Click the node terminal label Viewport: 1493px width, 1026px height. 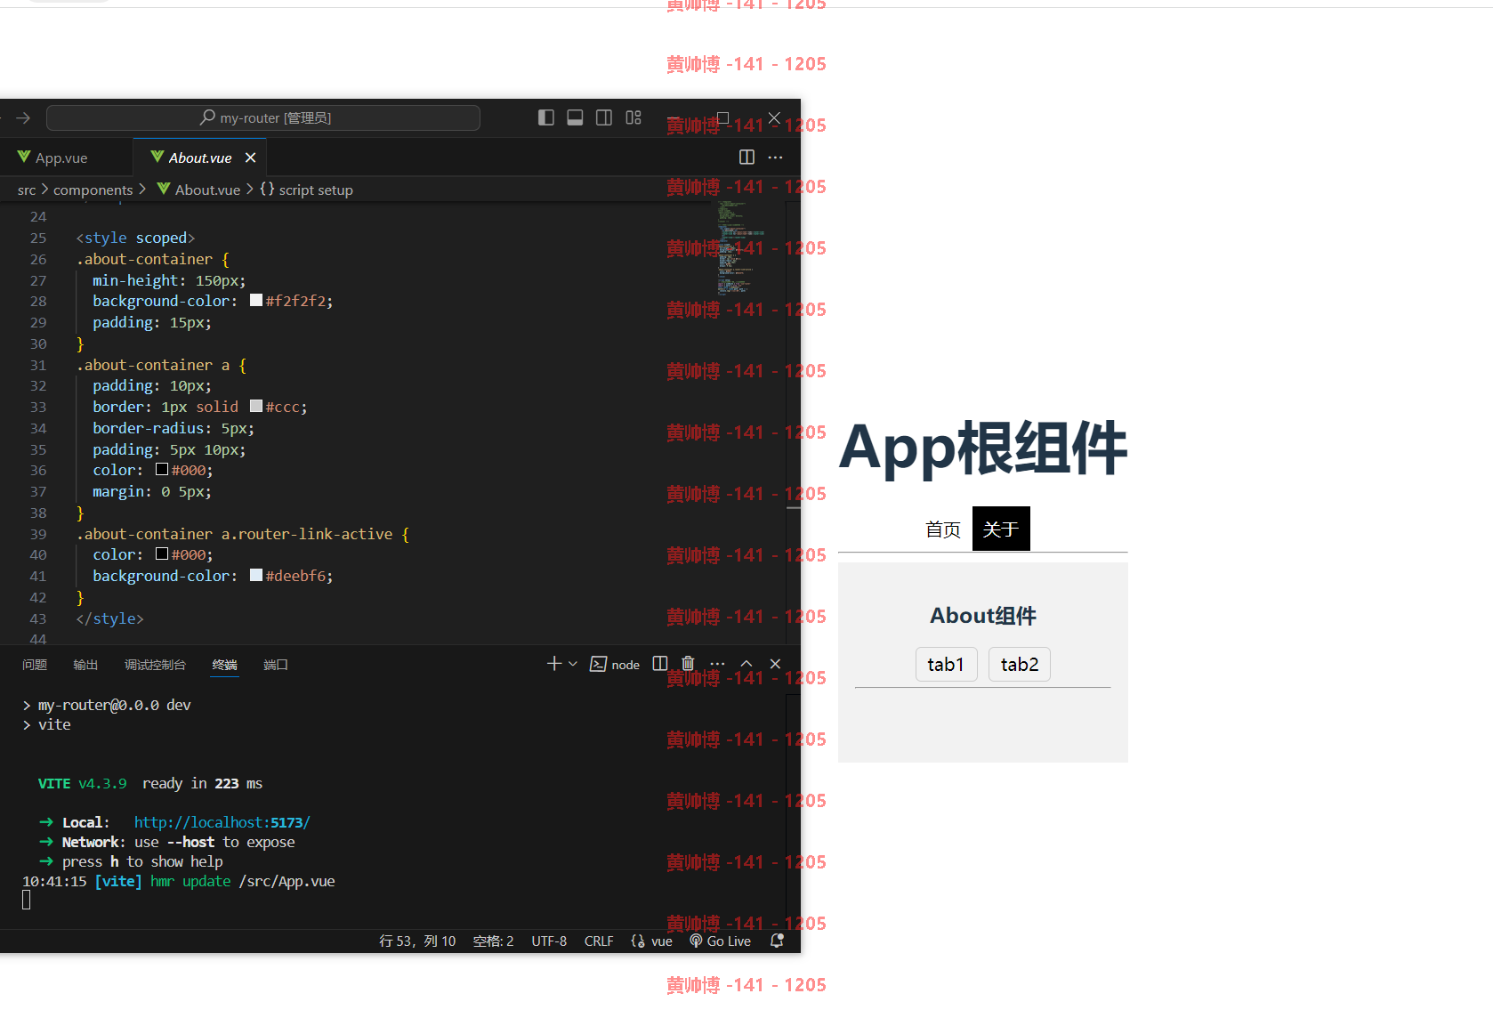615,665
